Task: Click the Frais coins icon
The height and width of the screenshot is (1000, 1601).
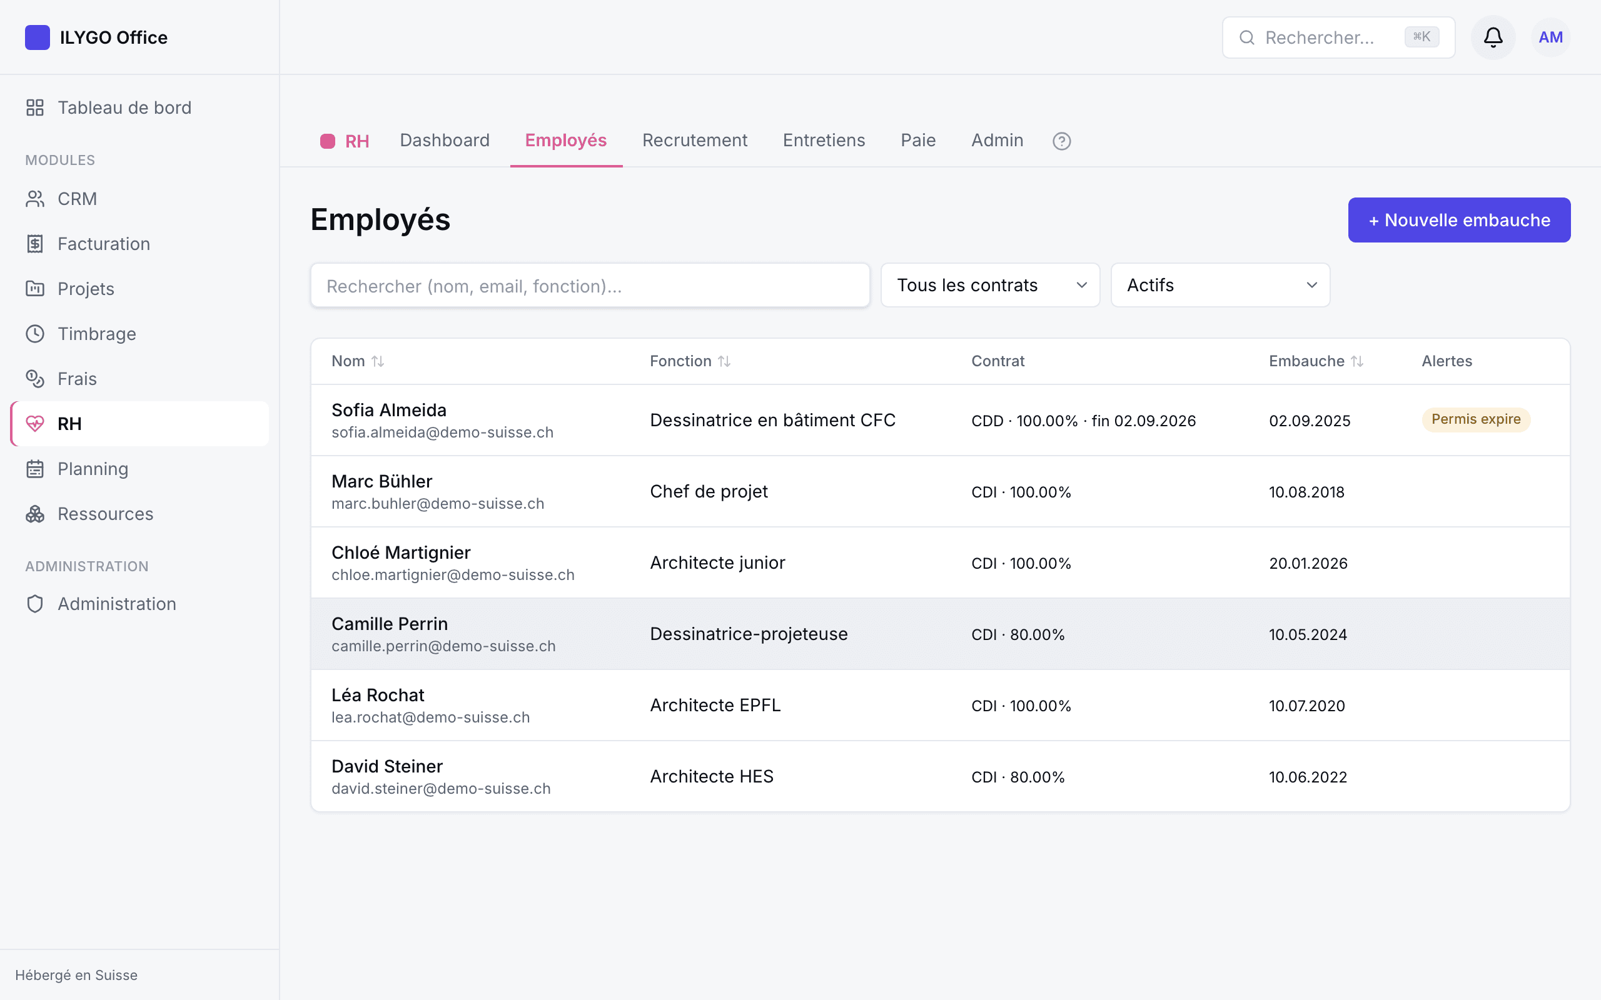Action: pos(35,379)
